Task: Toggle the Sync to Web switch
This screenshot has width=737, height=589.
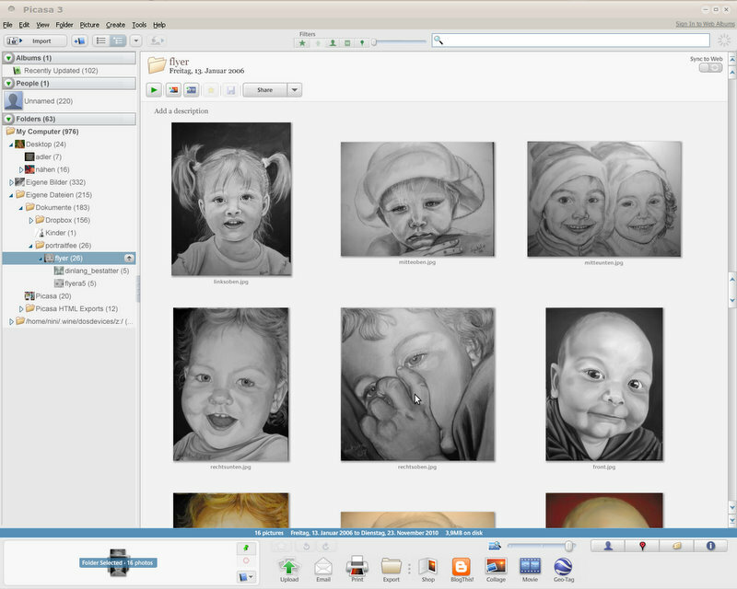Action: click(x=710, y=67)
